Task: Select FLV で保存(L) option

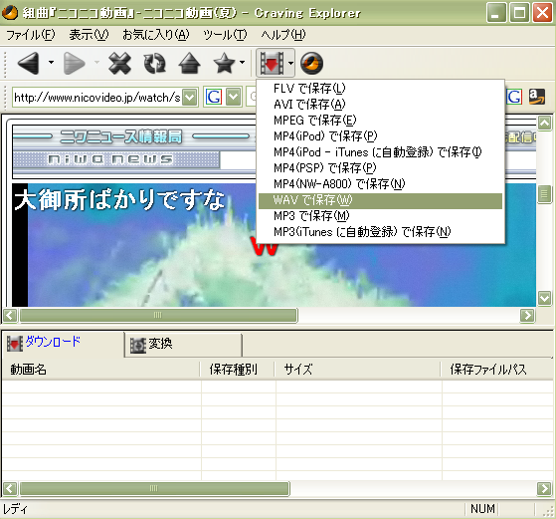Action: click(x=380, y=88)
